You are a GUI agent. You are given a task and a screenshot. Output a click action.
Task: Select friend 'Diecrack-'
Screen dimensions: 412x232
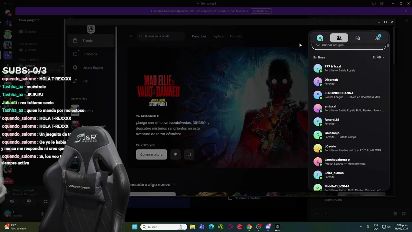coord(349,82)
